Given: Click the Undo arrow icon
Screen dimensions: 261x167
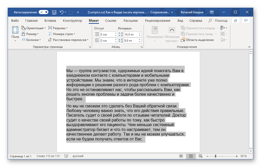Looking at the screenshot, I should (61, 12).
